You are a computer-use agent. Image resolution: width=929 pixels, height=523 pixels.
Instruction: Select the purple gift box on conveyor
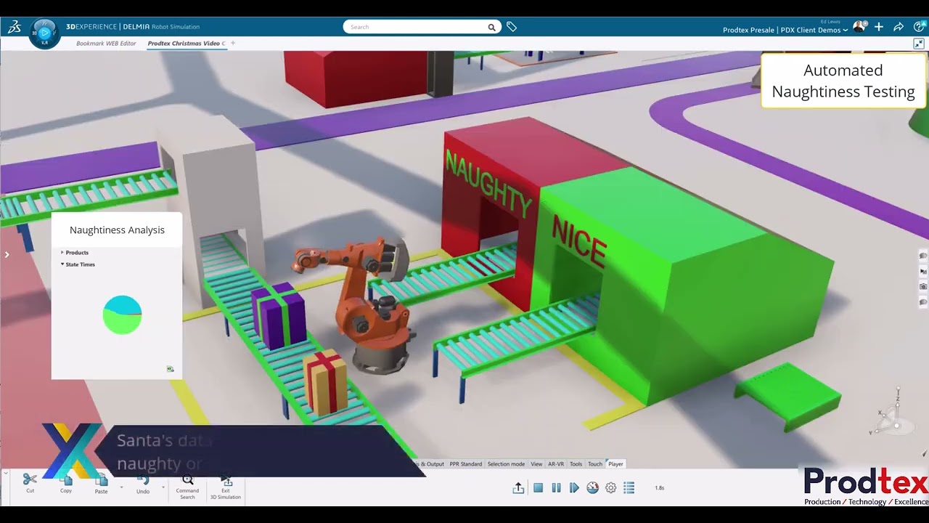(279, 315)
